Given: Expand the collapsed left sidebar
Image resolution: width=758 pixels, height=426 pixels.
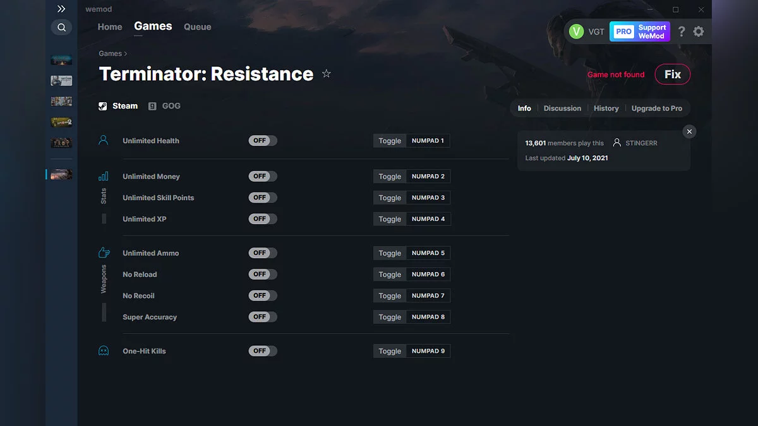Looking at the screenshot, I should (61, 9).
